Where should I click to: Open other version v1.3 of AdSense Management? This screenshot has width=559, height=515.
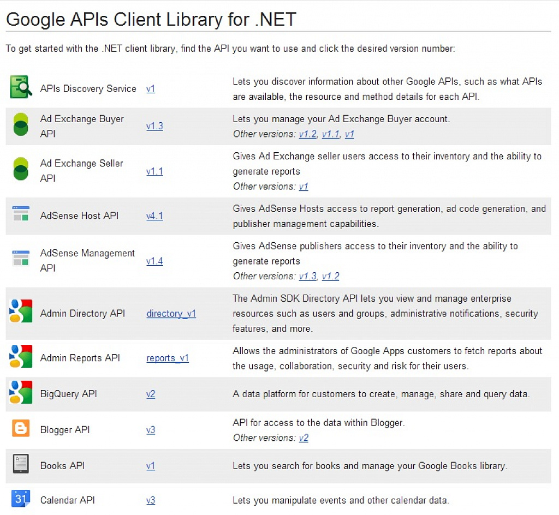(308, 276)
